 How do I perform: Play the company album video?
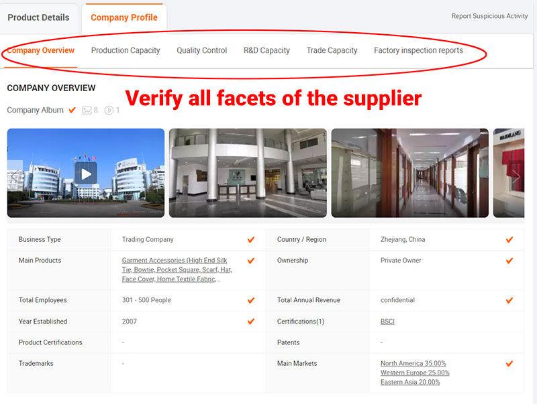[85, 174]
